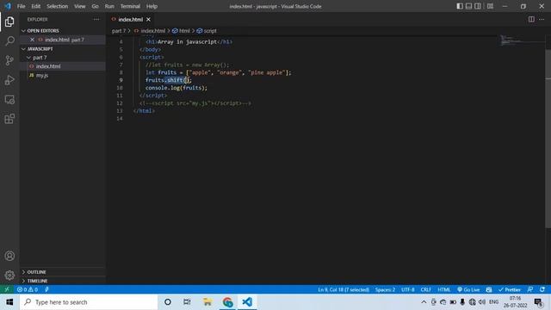Toggle the bottom panel layout icon

[x=468, y=6]
